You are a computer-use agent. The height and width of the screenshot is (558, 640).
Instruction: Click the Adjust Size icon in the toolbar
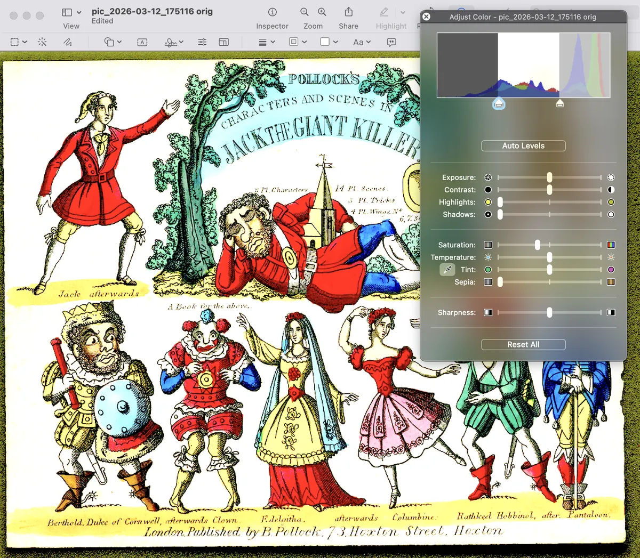[223, 42]
